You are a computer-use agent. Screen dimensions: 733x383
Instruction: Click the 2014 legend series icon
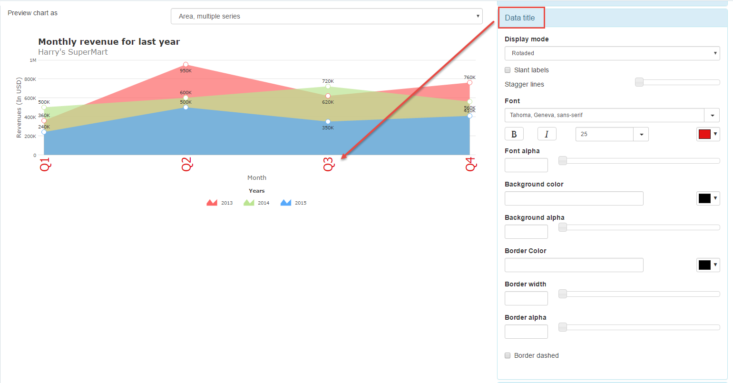tap(249, 203)
